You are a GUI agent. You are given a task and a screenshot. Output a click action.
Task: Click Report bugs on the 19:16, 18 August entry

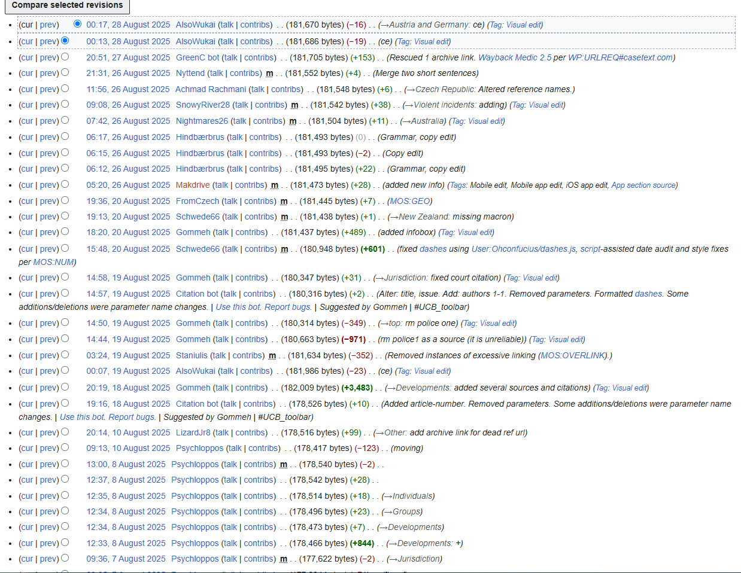pyautogui.click(x=131, y=417)
